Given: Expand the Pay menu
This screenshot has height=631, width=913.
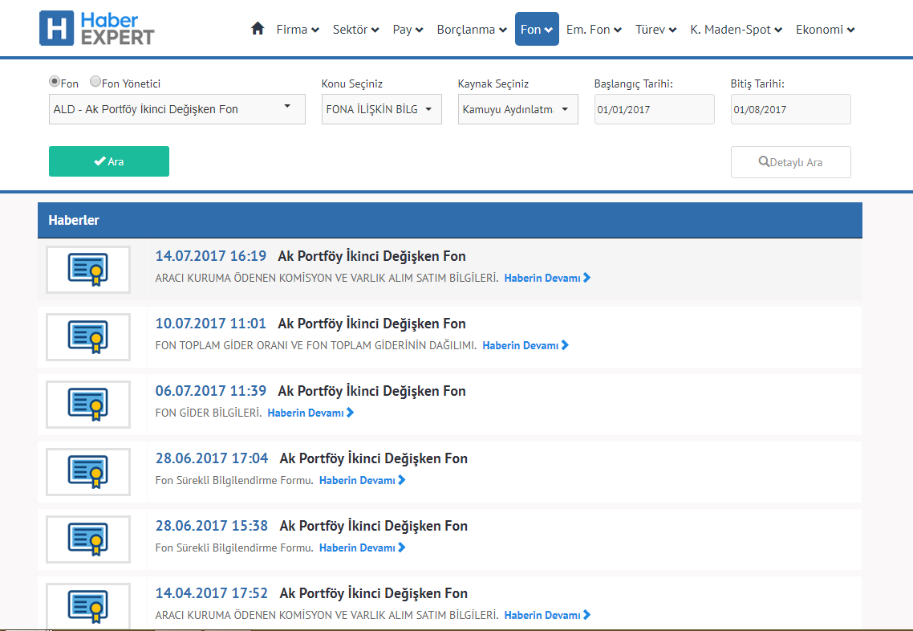Looking at the screenshot, I should click(x=408, y=29).
